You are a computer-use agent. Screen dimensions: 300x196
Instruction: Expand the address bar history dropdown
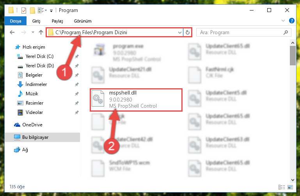180,33
